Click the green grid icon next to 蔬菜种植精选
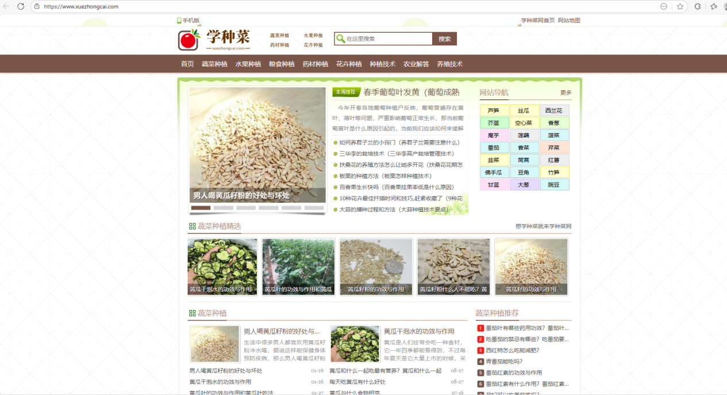The width and height of the screenshot is (727, 395). click(192, 226)
